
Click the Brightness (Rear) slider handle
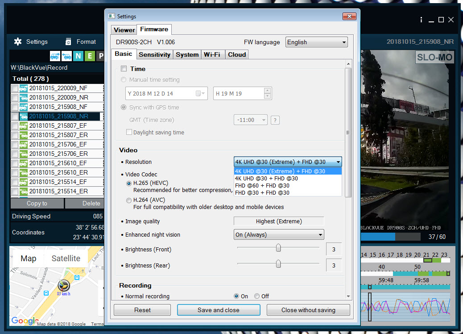278,263
